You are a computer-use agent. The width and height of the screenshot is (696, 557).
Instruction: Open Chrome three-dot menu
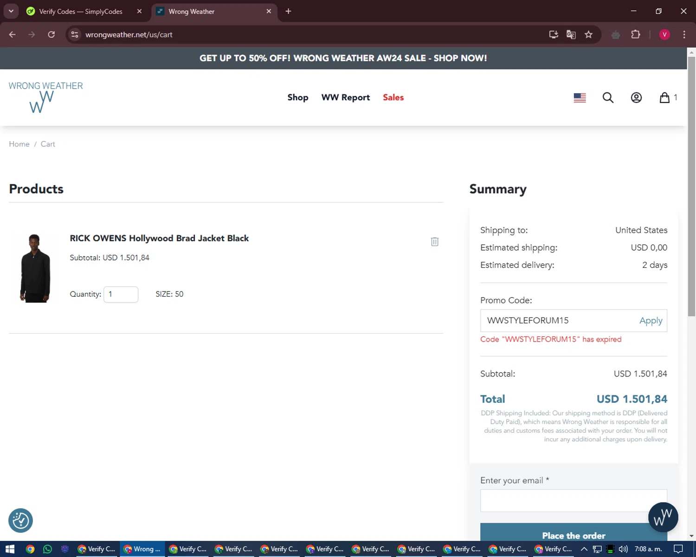684,34
